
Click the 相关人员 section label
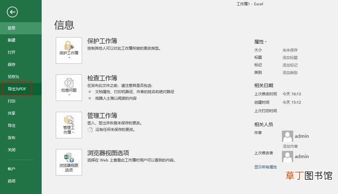(x=264, y=124)
